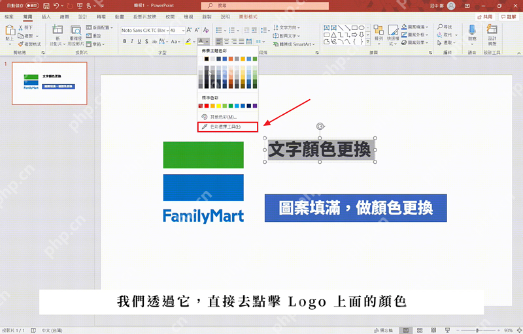Pick the orange theme color swatch in top row
The image size is (523, 334).
click(231, 59)
